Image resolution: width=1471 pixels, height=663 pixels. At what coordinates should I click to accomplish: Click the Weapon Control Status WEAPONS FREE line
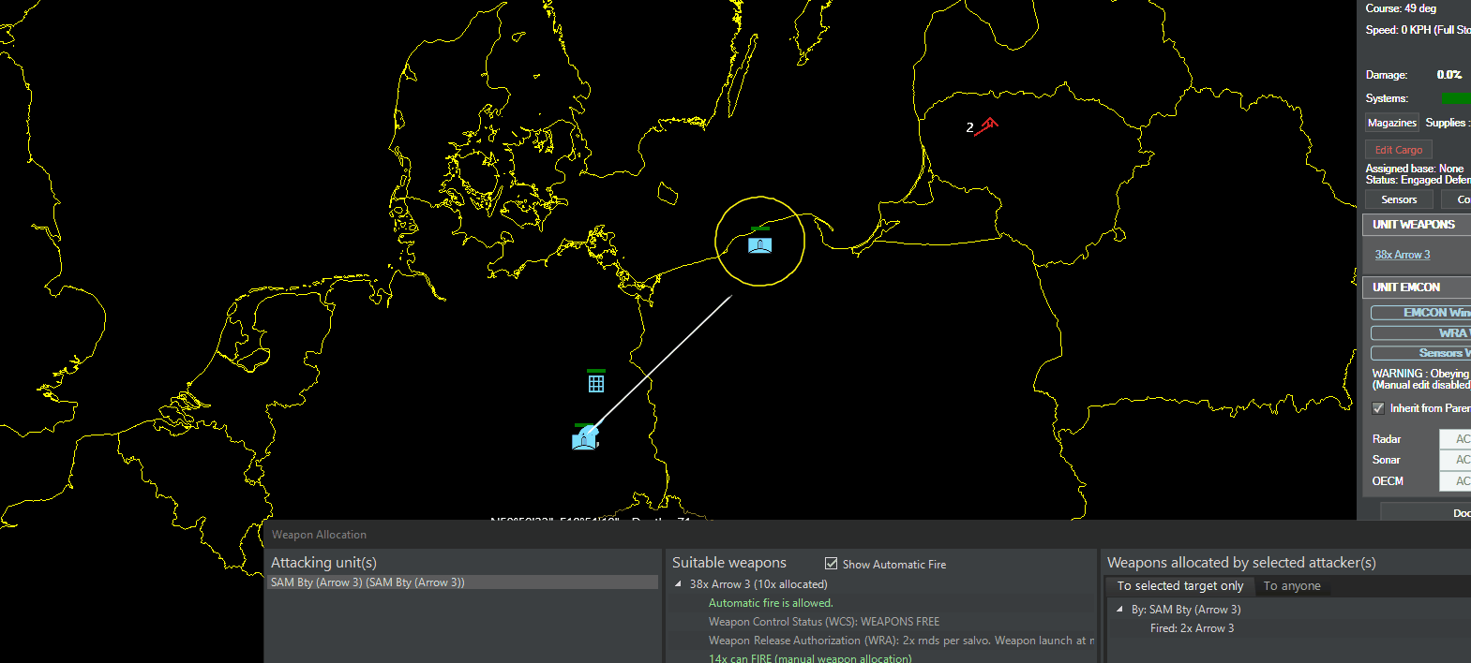[824, 622]
